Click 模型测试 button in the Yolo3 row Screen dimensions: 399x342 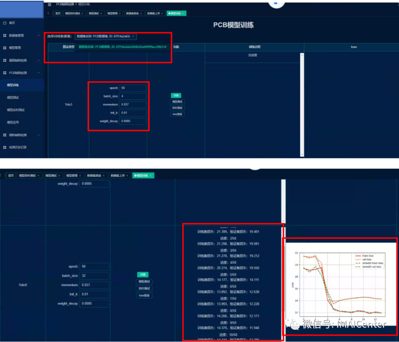[177, 102]
